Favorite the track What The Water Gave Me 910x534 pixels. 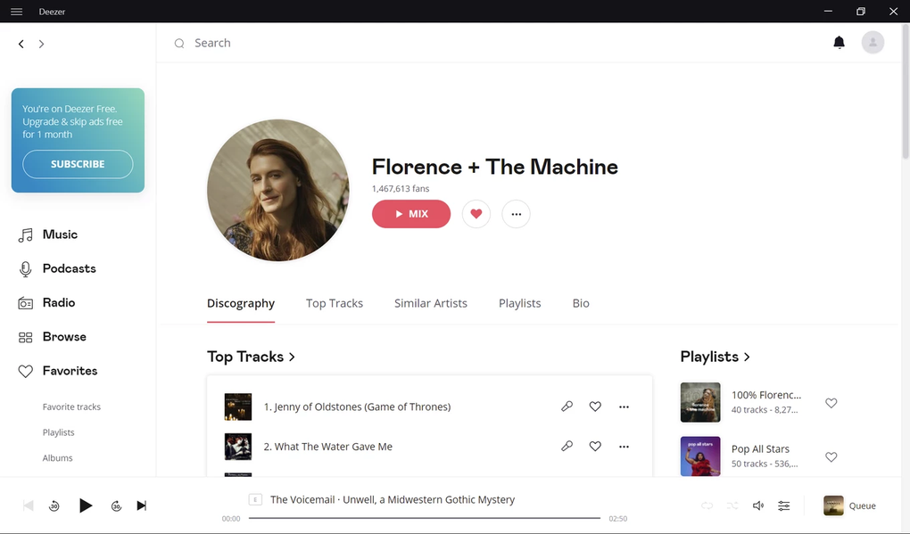point(595,446)
